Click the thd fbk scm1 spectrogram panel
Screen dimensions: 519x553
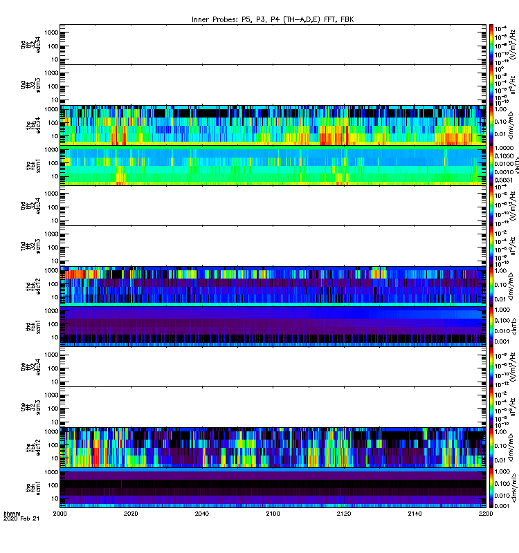pyautogui.click(x=273, y=327)
